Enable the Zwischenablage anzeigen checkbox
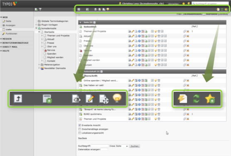 tap(80, 129)
